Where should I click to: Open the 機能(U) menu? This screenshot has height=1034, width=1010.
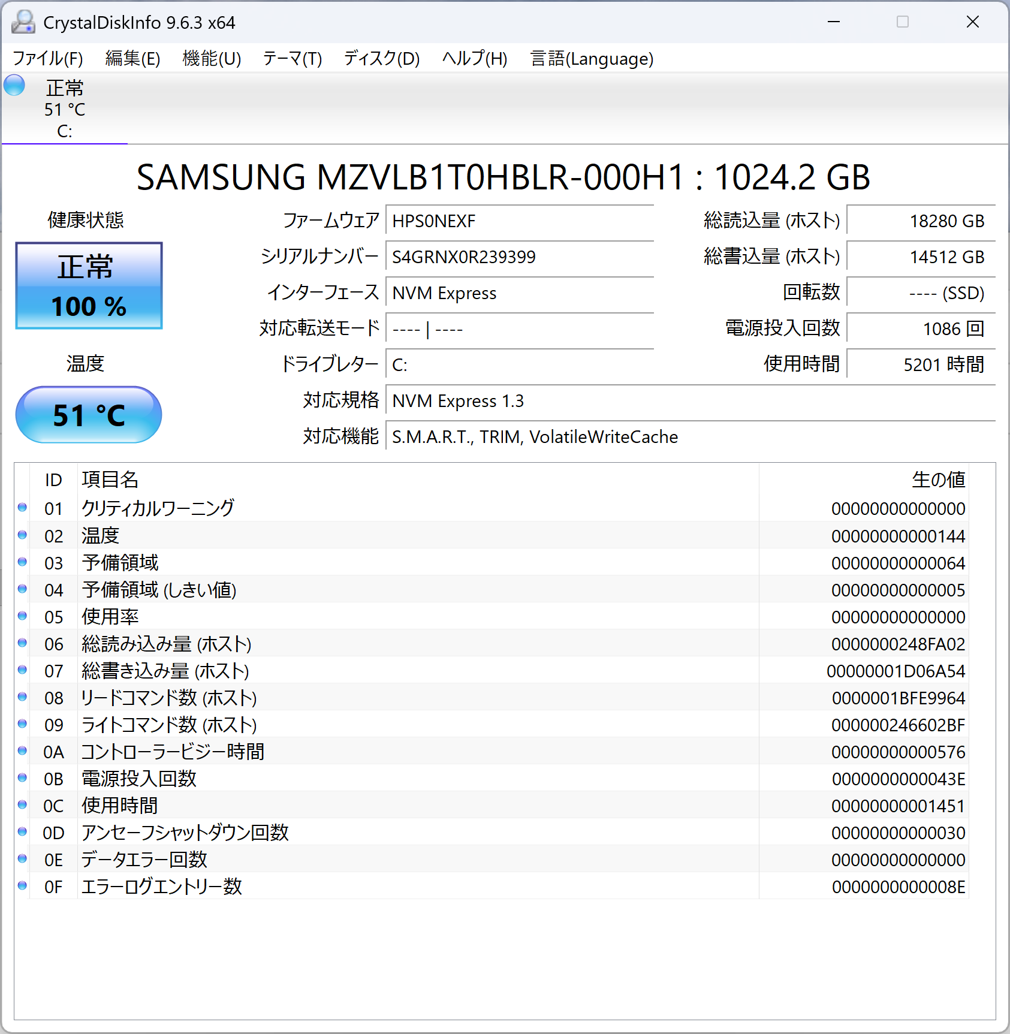tap(212, 59)
